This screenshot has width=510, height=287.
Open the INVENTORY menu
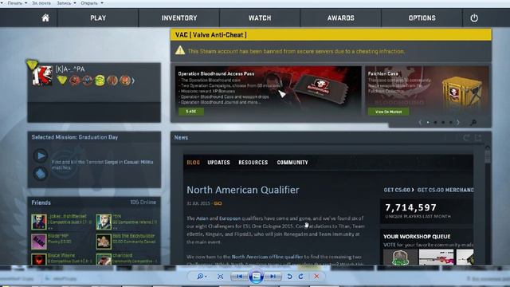[179, 18]
